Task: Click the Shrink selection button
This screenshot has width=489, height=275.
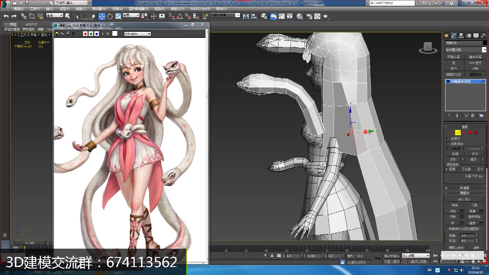Action: [x=455, y=154]
